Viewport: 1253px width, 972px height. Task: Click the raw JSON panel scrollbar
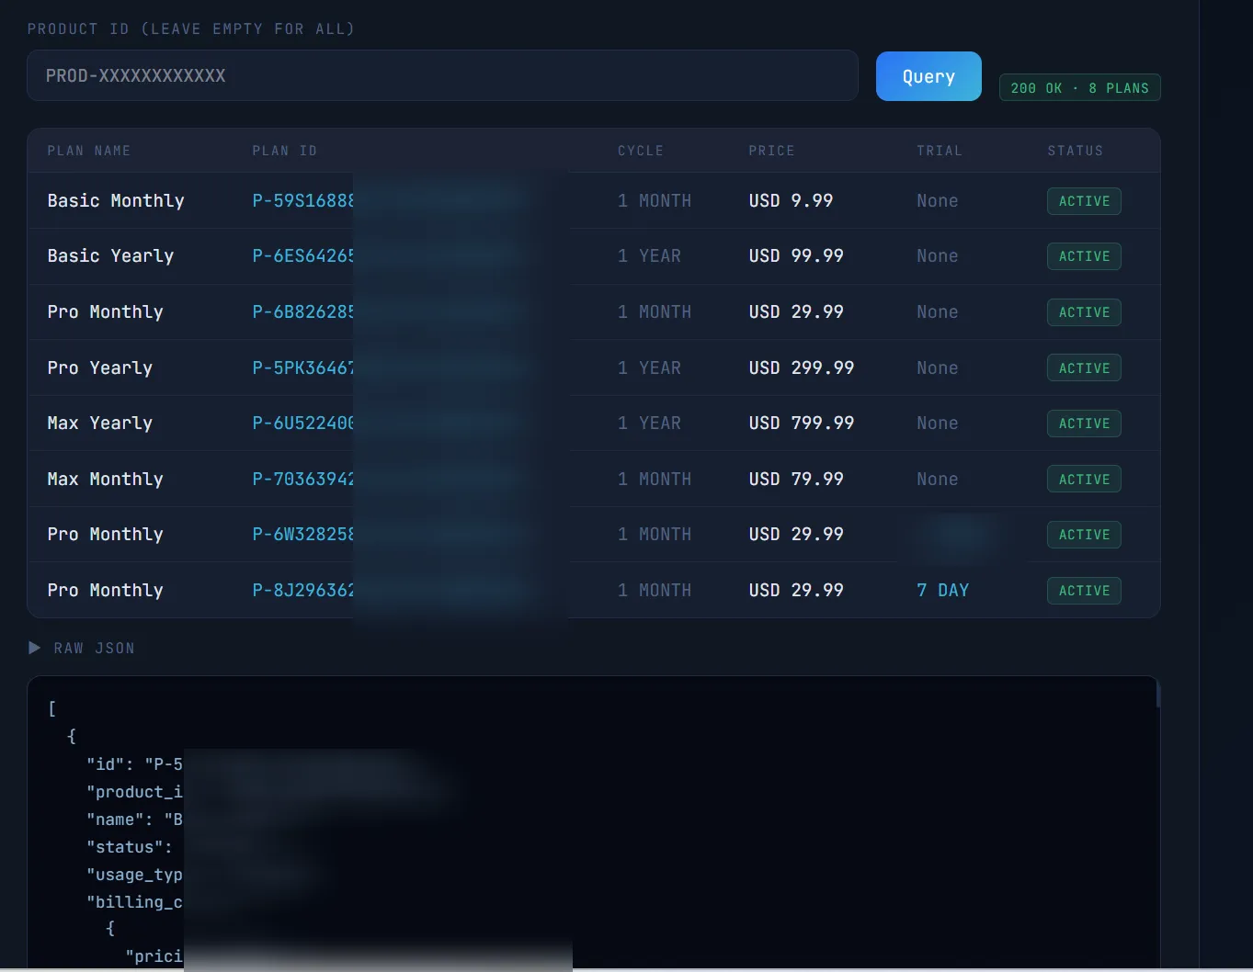coord(1157,695)
